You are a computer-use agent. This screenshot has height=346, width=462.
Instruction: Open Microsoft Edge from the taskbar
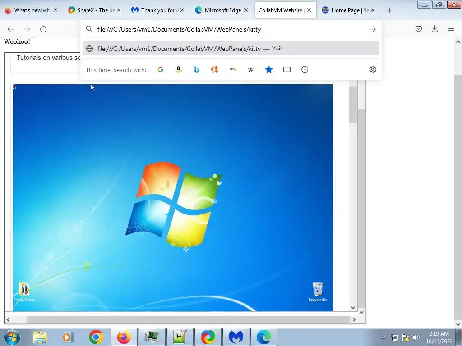[x=264, y=337]
